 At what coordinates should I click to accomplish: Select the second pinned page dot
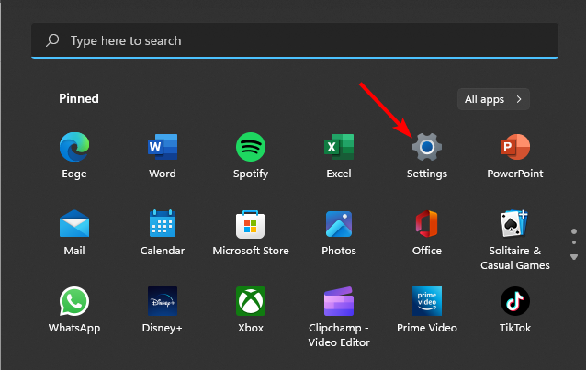coord(574,242)
